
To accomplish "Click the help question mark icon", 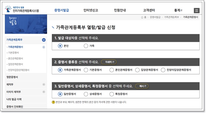I will coord(53,102).
